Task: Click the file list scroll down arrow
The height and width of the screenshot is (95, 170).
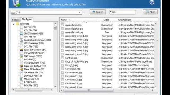Action: (x=156, y=87)
